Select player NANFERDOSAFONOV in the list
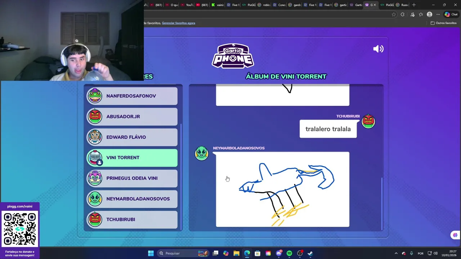Image resolution: width=461 pixels, height=259 pixels. coord(132,96)
